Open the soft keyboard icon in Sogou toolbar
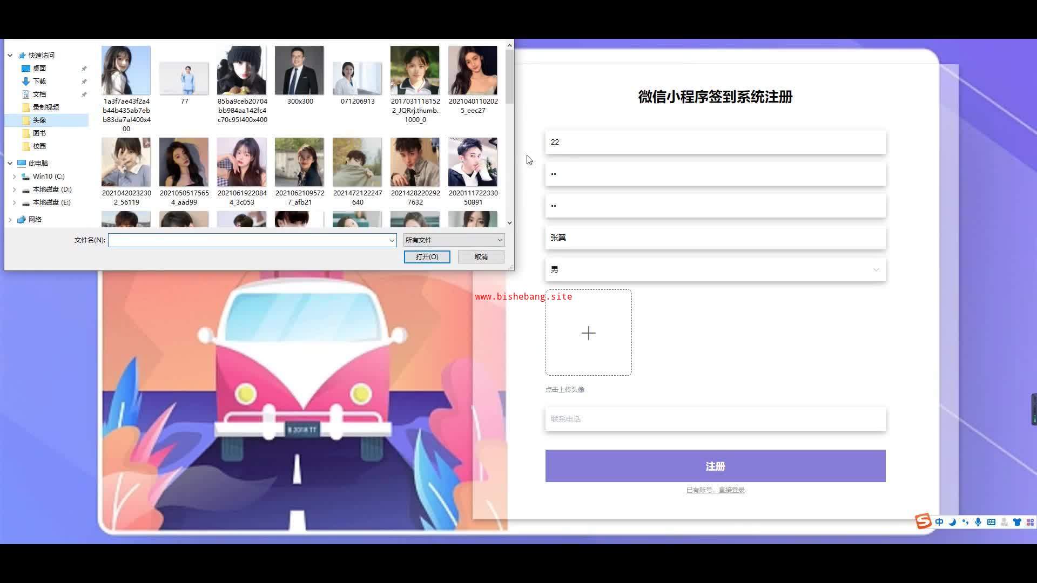1037x583 pixels. pos(991,522)
